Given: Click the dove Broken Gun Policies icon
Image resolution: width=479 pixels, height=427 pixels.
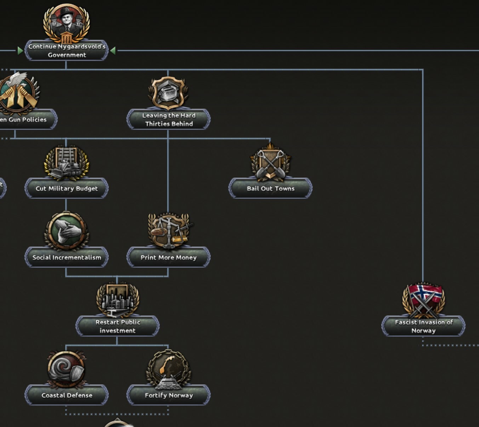Looking at the screenshot, I should coord(18,93).
